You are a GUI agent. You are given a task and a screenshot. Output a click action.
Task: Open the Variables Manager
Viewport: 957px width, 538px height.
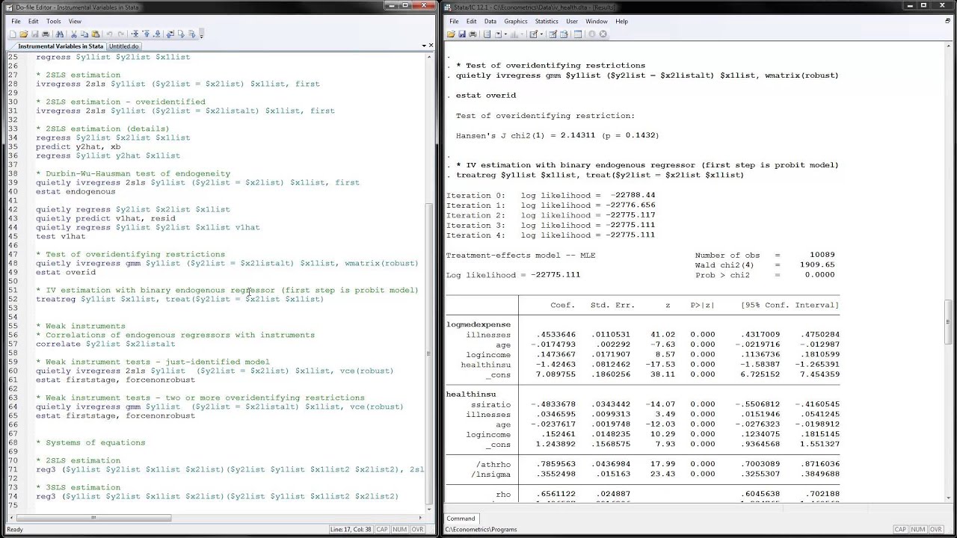[578, 34]
